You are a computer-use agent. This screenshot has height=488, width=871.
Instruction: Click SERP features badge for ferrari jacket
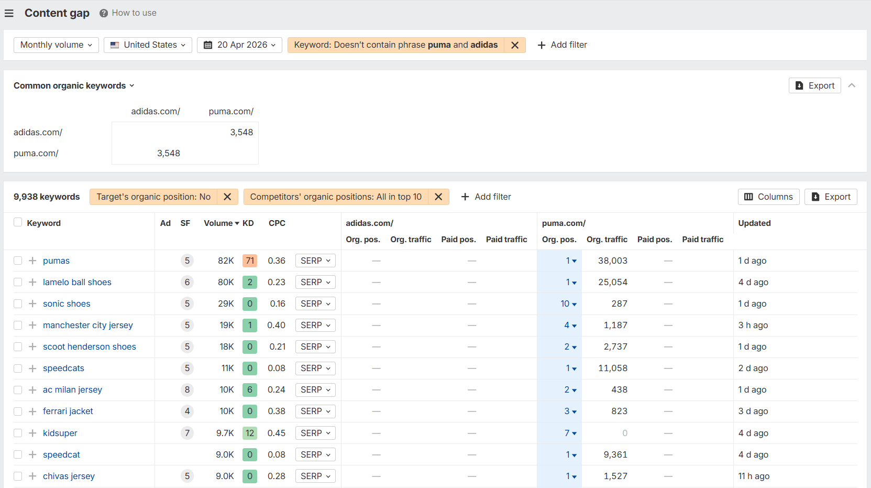coord(187,411)
